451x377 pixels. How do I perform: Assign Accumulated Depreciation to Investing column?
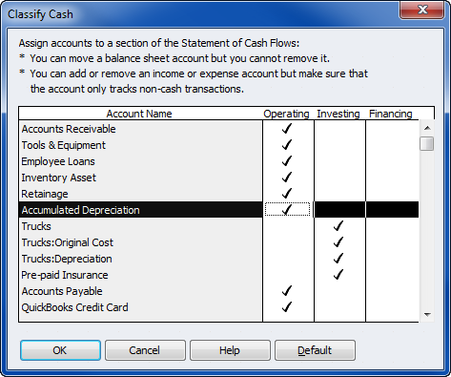coord(339,210)
